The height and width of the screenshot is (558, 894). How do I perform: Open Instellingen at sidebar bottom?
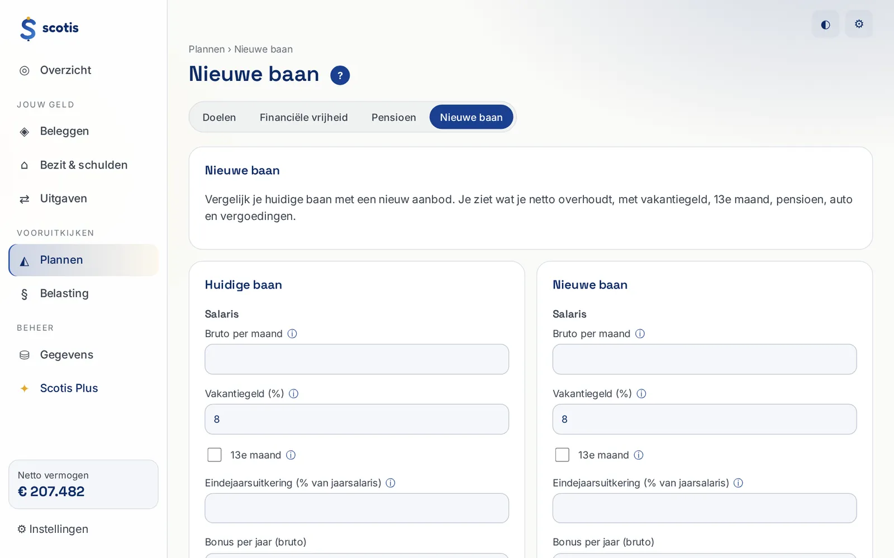coord(53,529)
